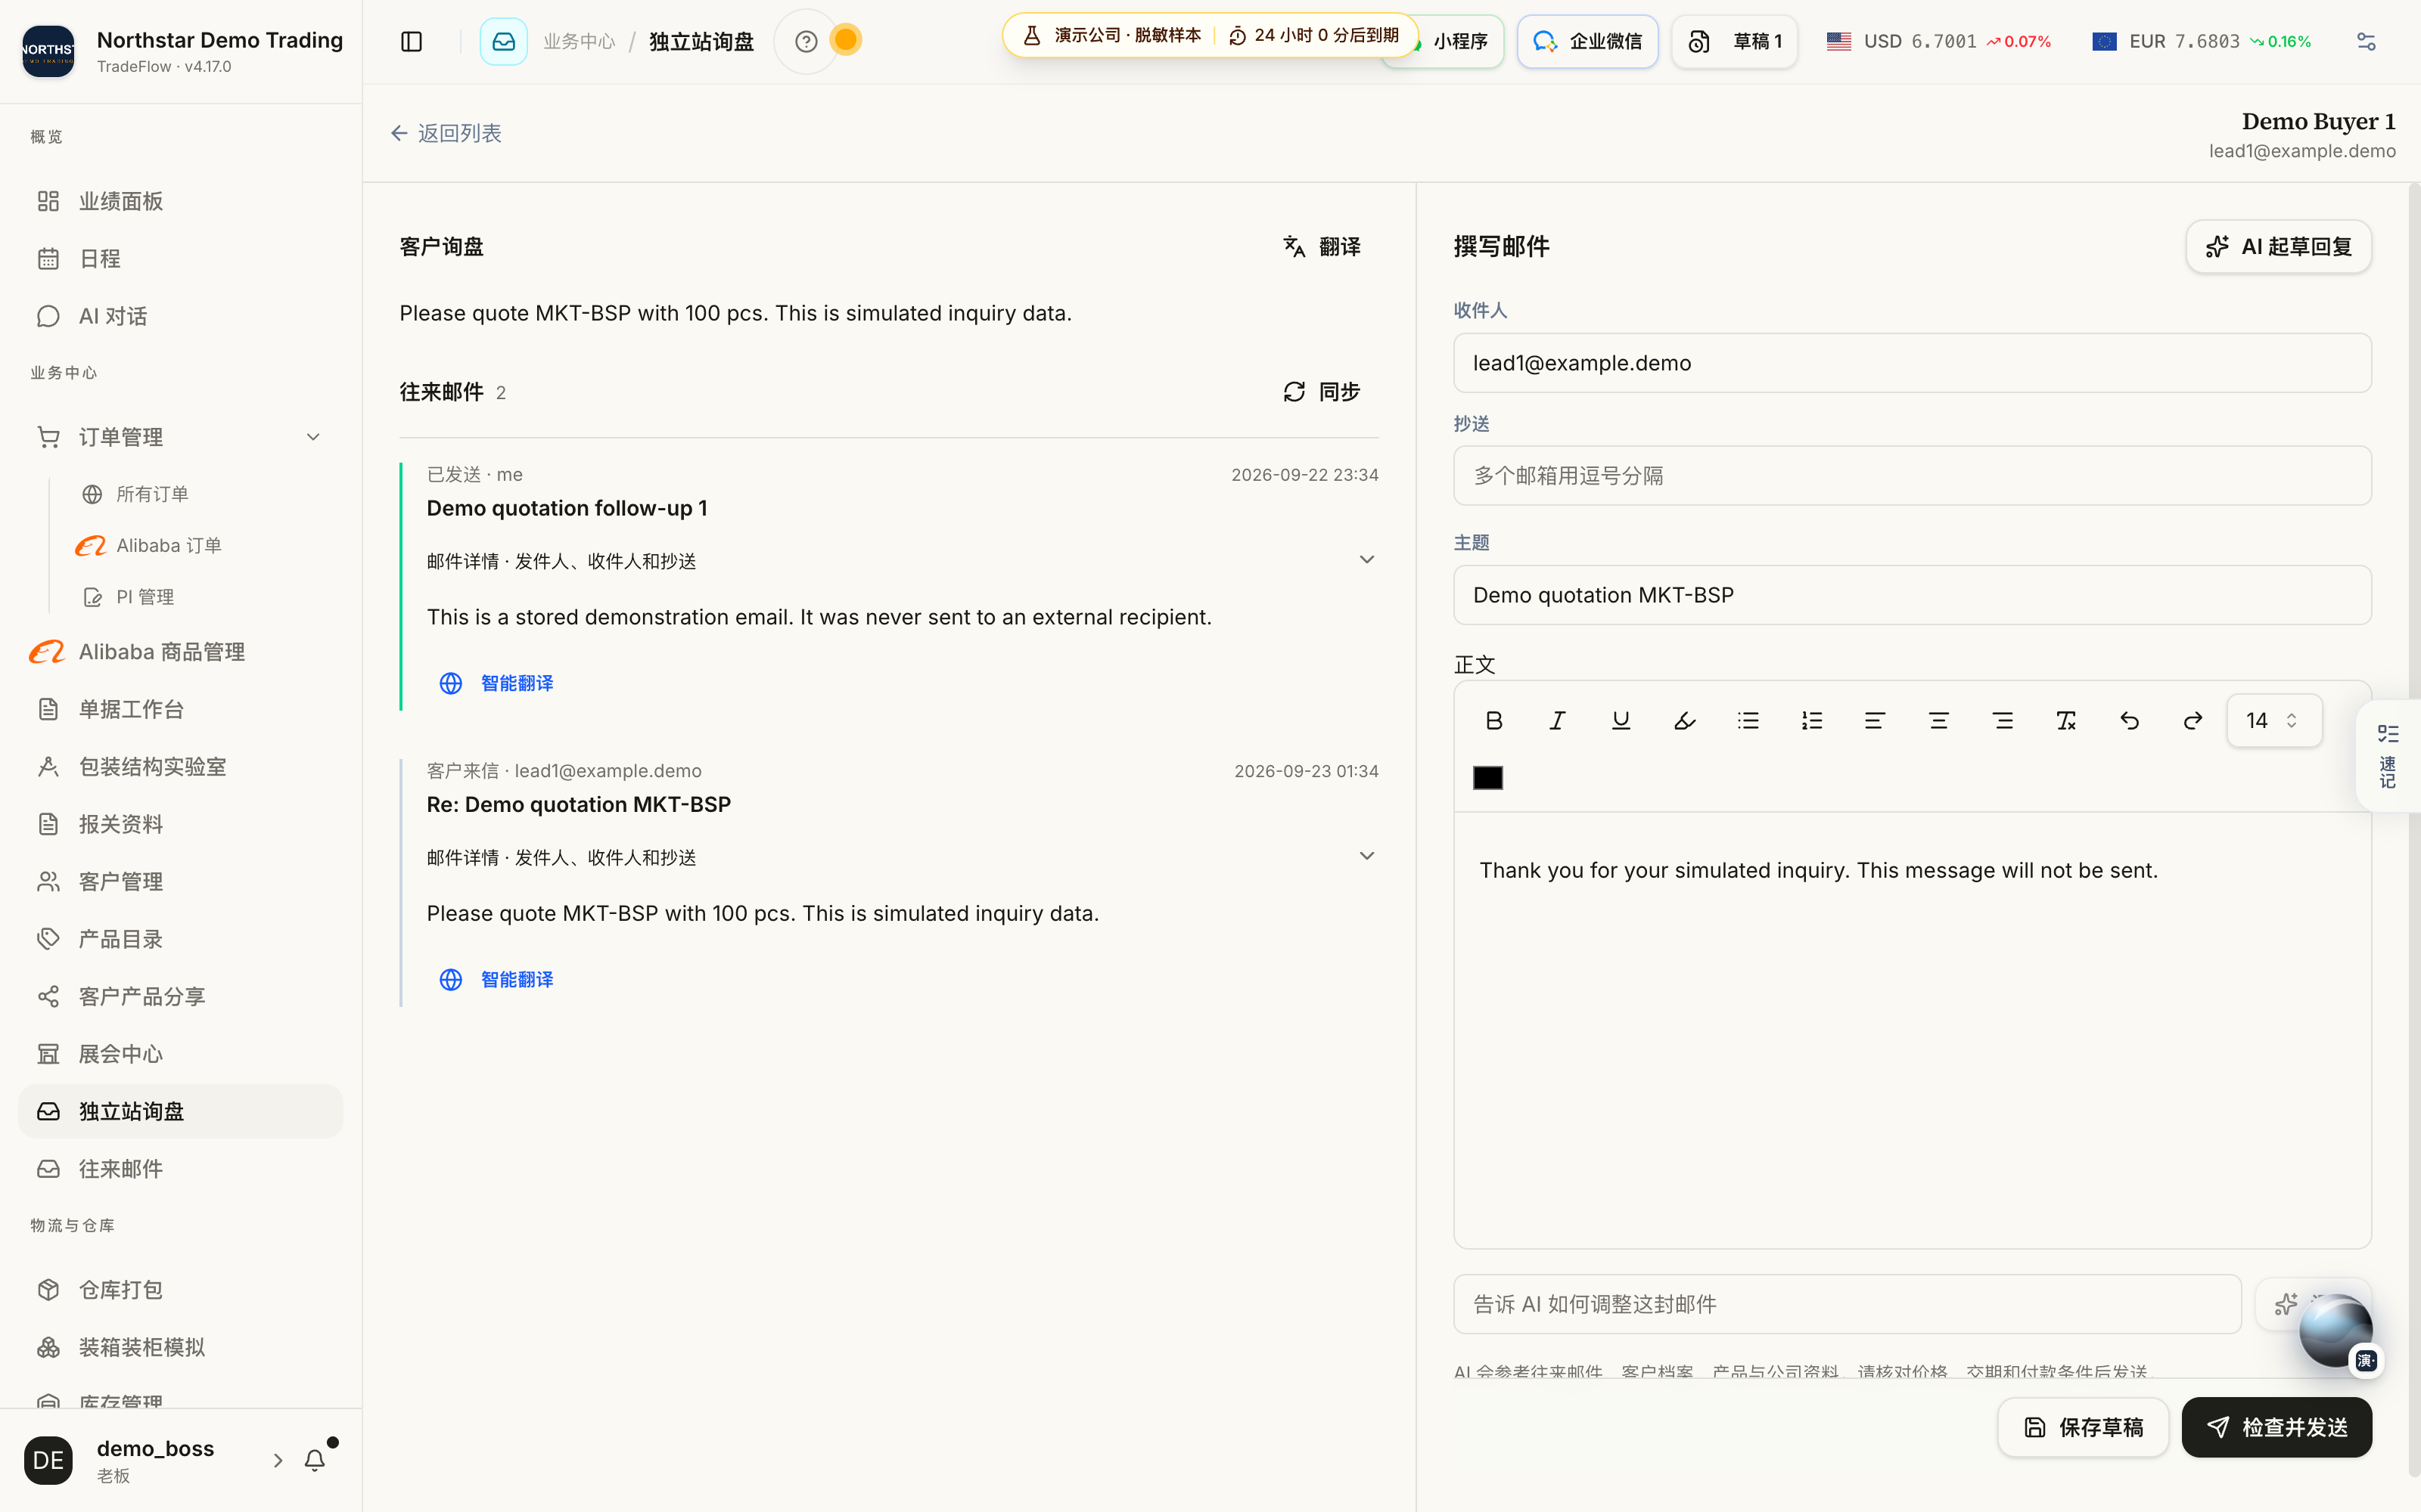The height and width of the screenshot is (1512, 2421).
Task: Clear text formatting icon
Action: coord(2066,721)
